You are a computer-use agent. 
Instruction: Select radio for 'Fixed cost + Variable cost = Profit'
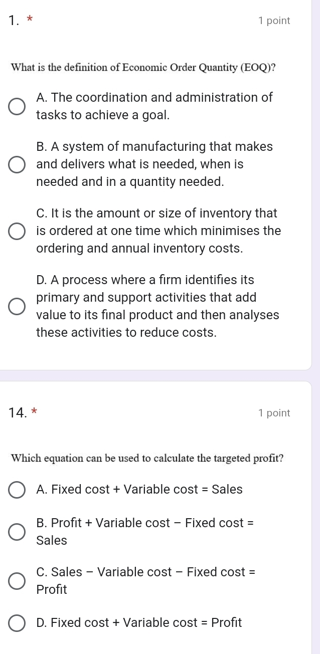point(17,623)
